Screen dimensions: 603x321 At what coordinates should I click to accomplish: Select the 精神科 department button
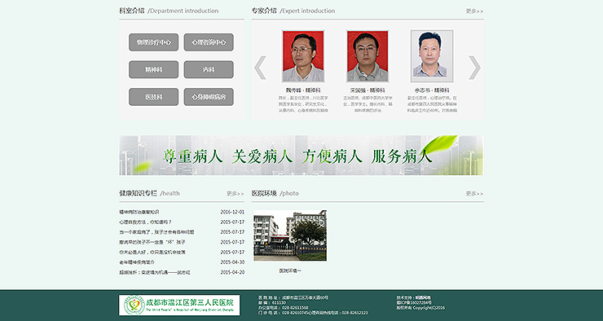coord(153,69)
